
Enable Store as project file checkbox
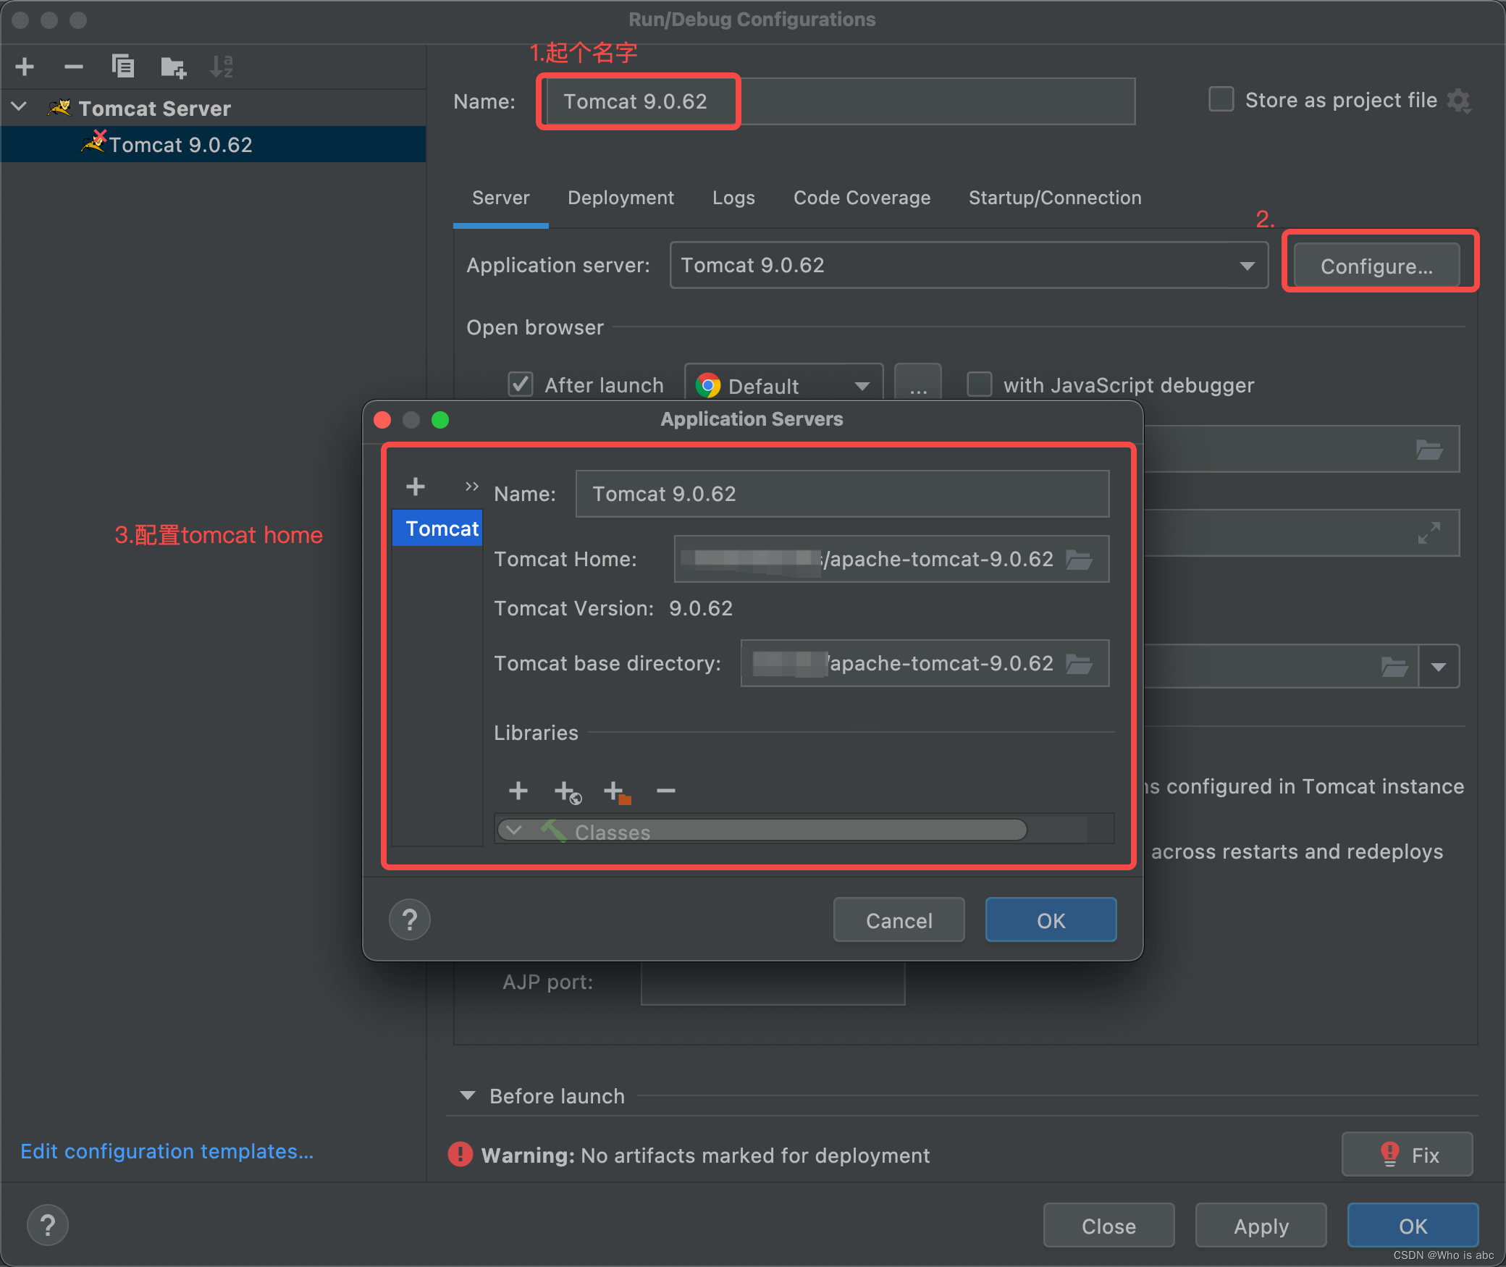coord(1221,100)
